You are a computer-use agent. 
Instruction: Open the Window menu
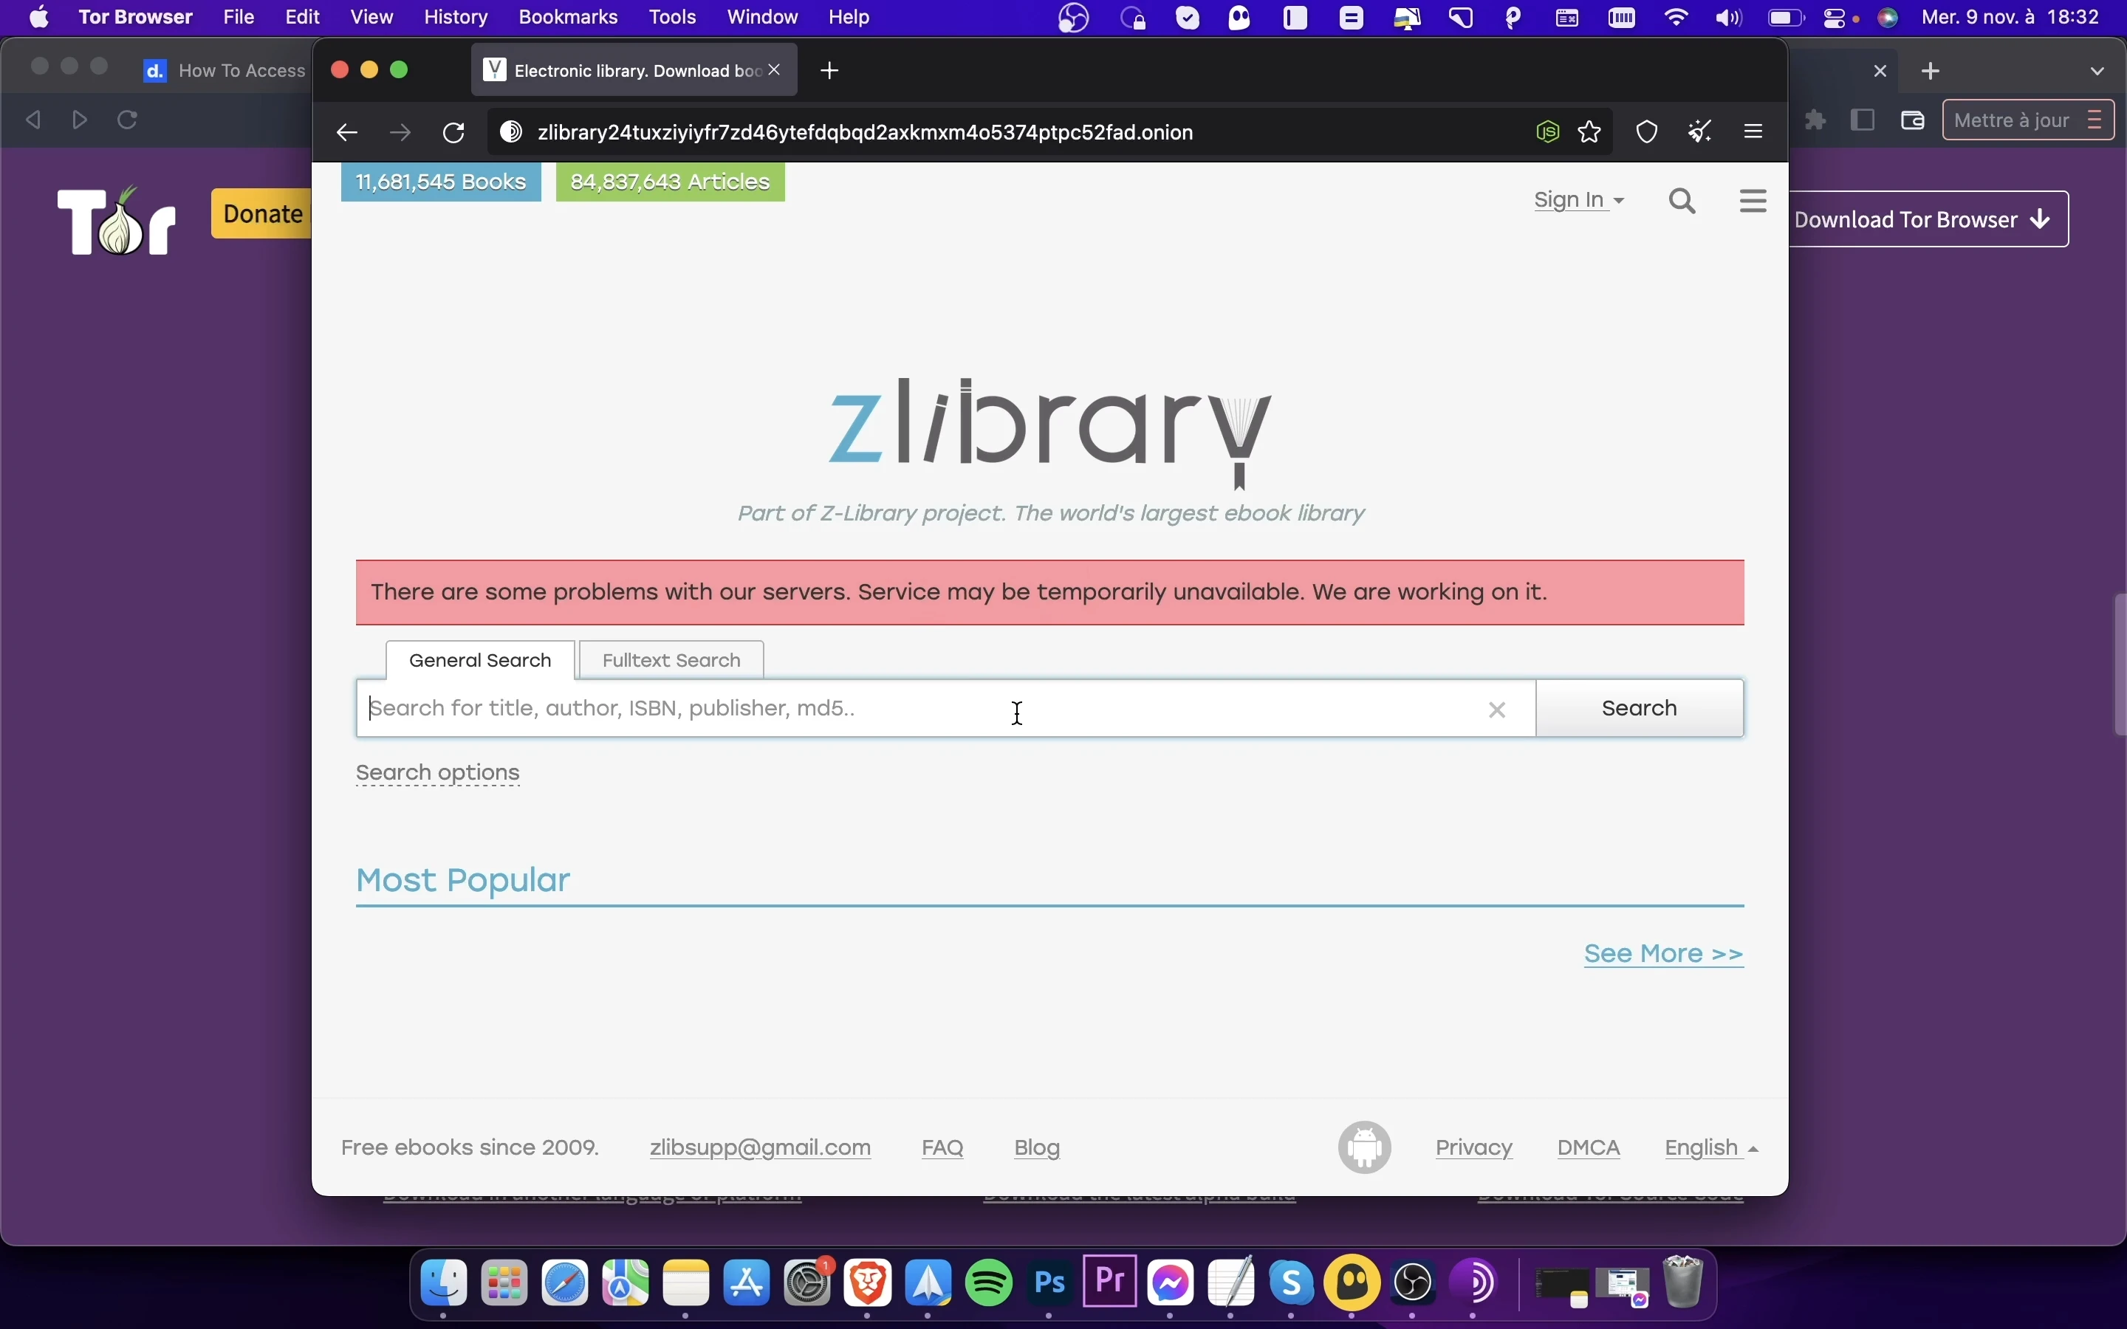(763, 18)
